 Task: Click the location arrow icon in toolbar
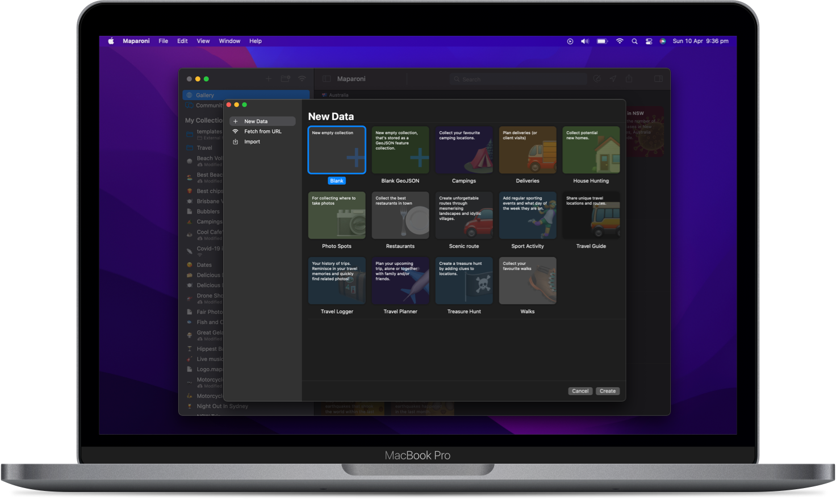coord(613,79)
